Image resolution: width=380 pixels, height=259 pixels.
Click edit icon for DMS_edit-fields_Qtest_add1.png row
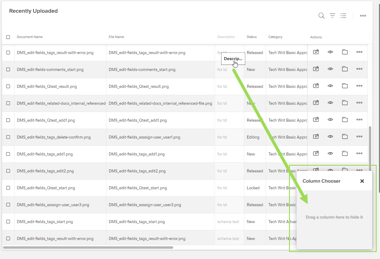[316, 120]
